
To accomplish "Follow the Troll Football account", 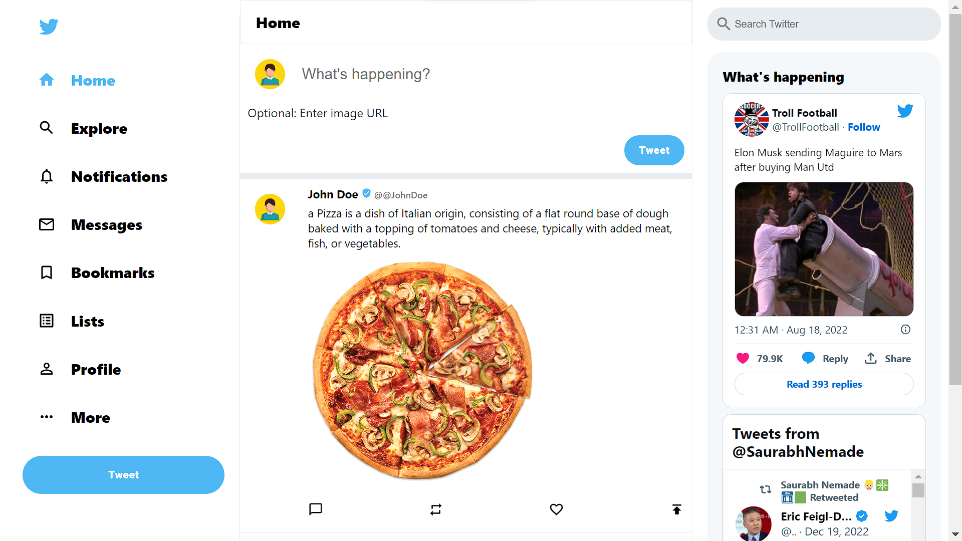I will click(864, 127).
